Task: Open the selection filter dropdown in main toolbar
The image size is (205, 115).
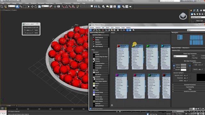Action: tap(12, 6)
